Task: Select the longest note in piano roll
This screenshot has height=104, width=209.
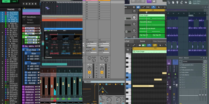Action: click(143, 86)
